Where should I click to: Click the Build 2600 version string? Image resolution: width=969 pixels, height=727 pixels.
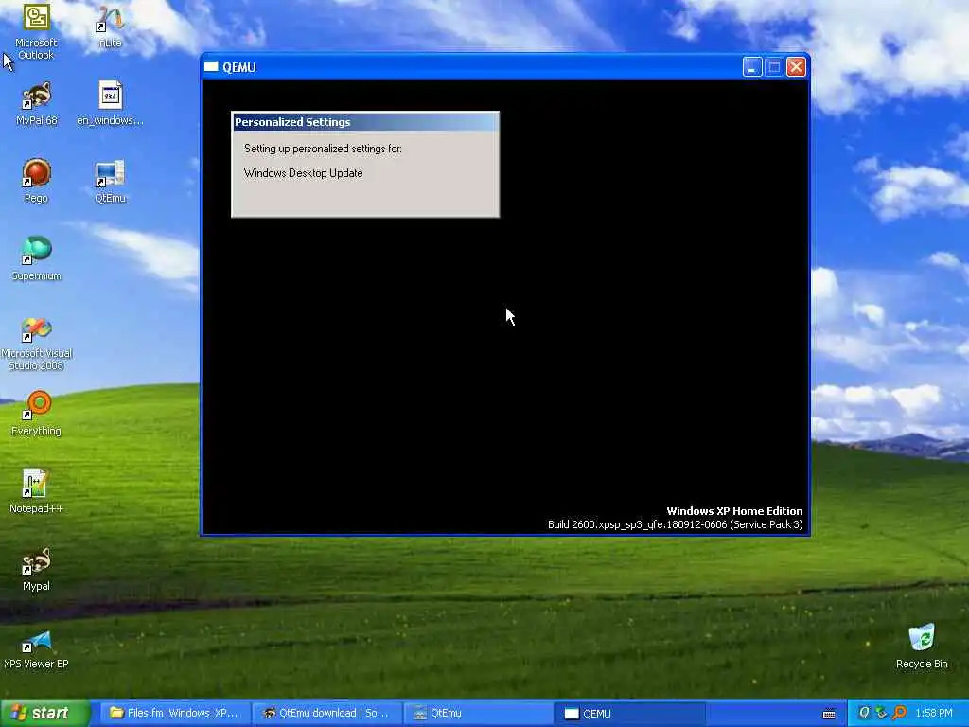[x=675, y=524]
